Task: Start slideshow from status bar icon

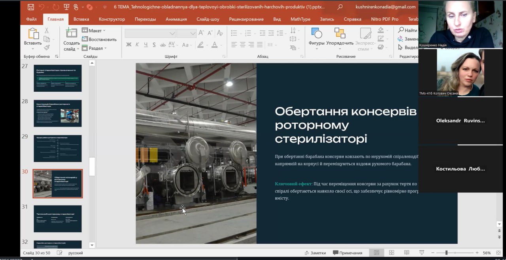Action: [x=421, y=253]
